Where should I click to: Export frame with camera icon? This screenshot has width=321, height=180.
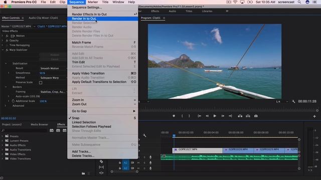click(256, 116)
